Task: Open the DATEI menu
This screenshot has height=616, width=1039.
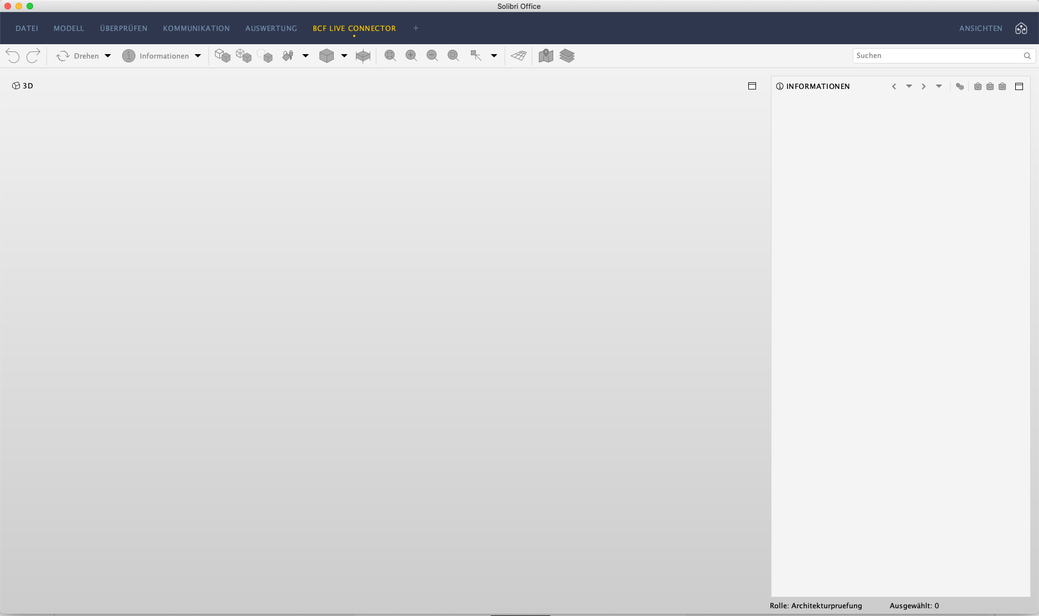Action: 27,28
